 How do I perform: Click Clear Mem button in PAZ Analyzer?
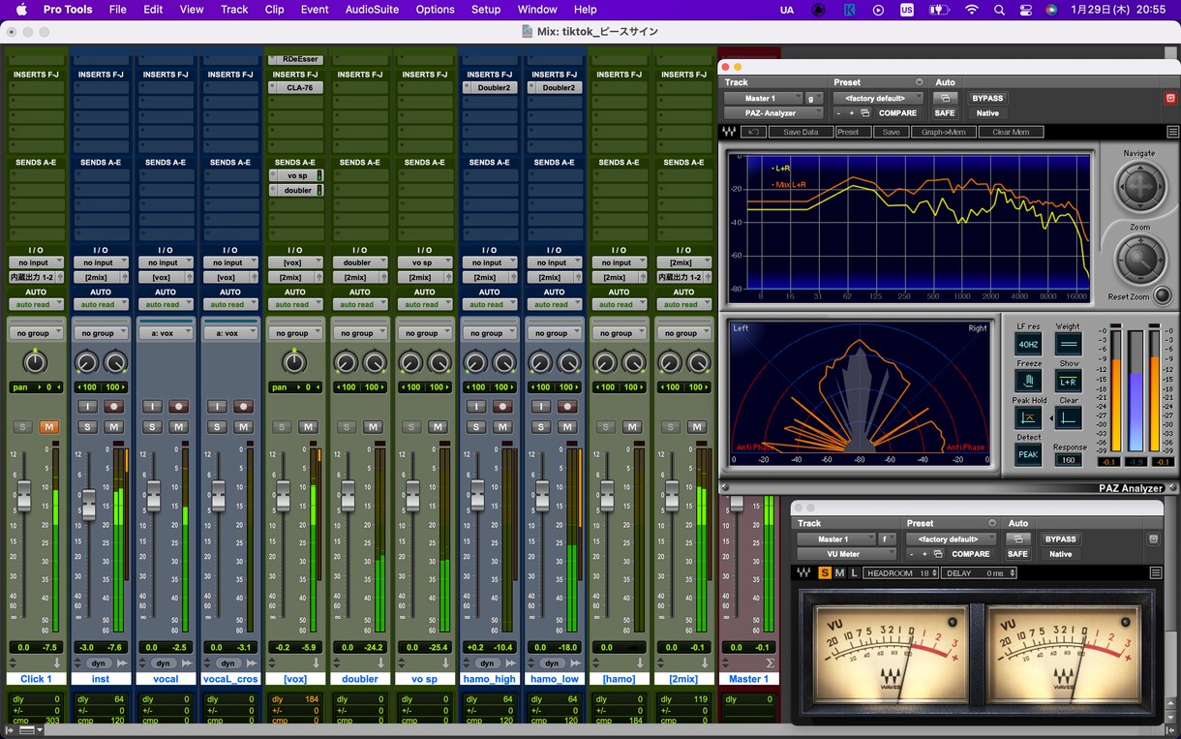1011,132
